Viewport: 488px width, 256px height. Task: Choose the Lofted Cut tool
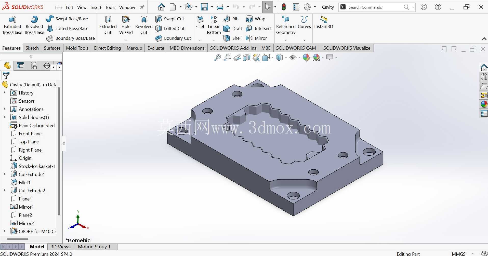(170, 29)
